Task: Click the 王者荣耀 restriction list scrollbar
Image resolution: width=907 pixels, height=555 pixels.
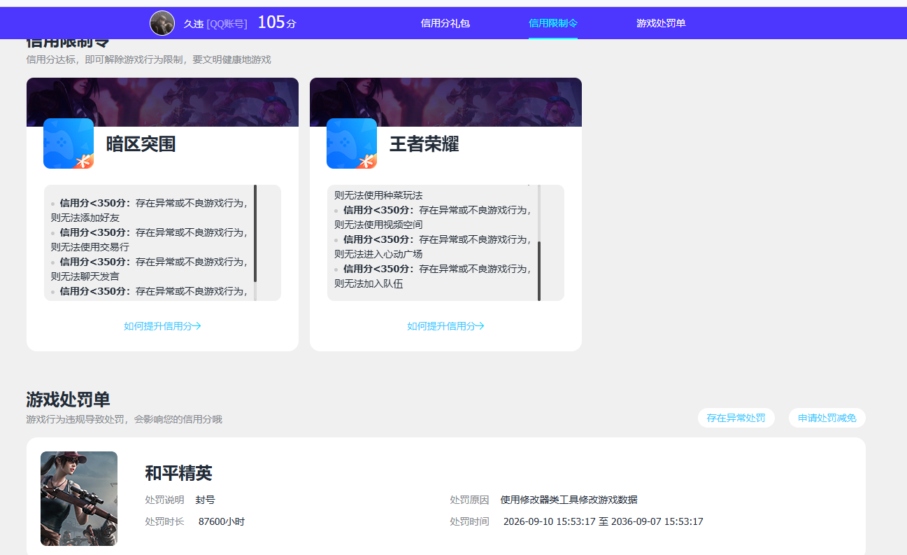Action: coord(539,271)
